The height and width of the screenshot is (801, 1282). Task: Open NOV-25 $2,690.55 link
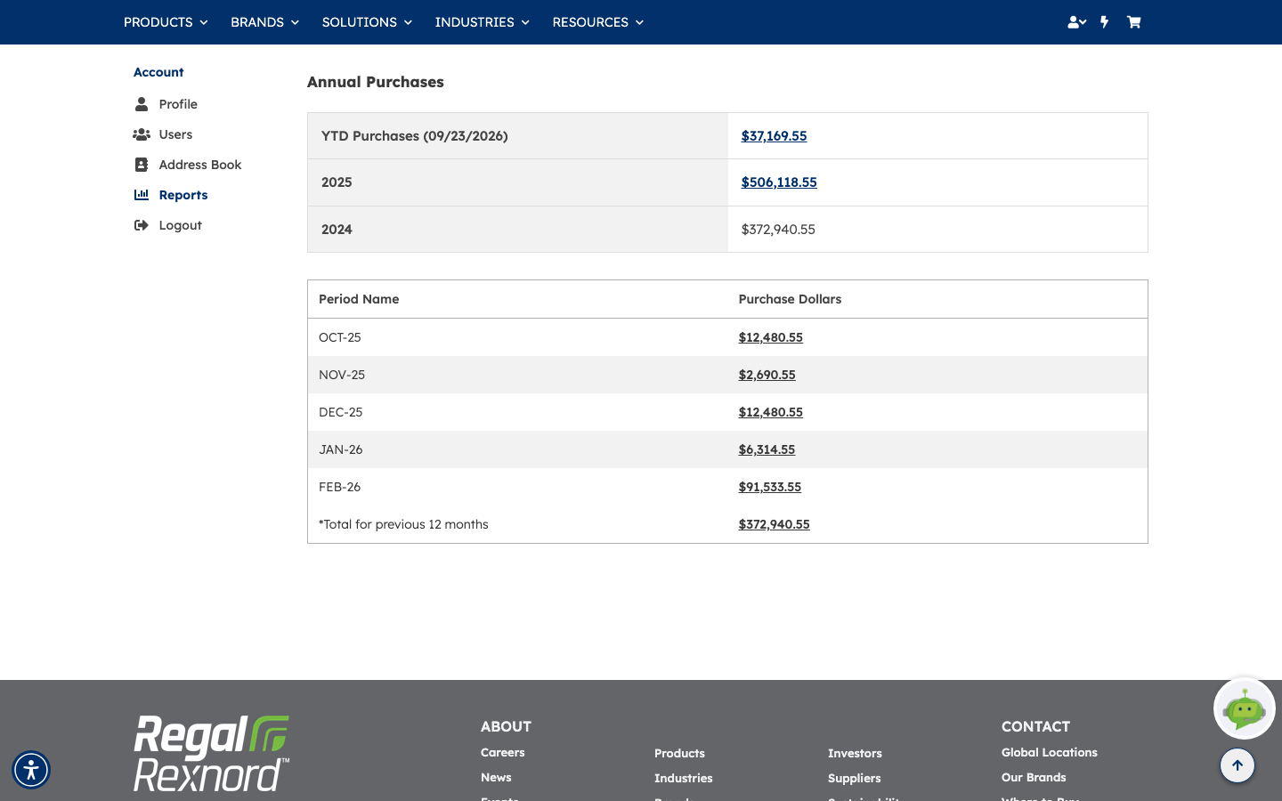tap(767, 375)
